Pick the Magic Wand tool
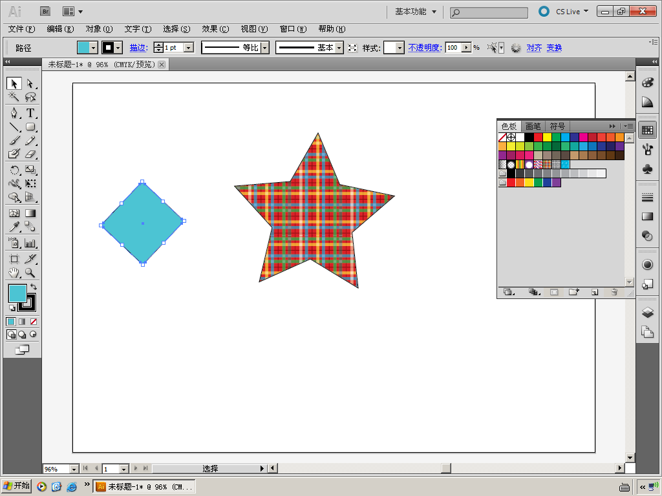 (x=14, y=98)
